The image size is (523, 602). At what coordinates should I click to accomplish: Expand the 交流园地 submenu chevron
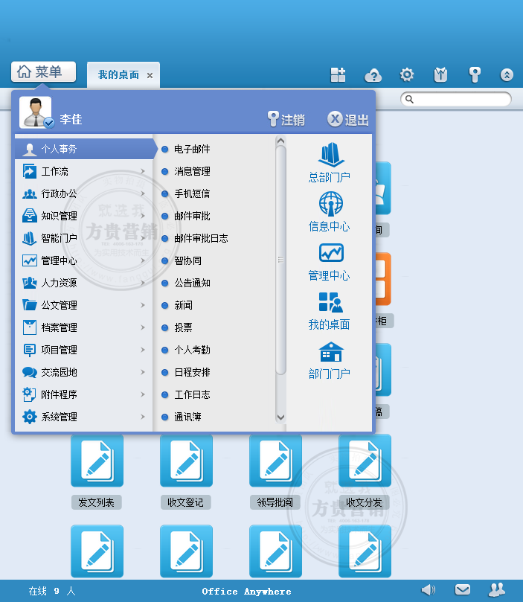tap(143, 372)
